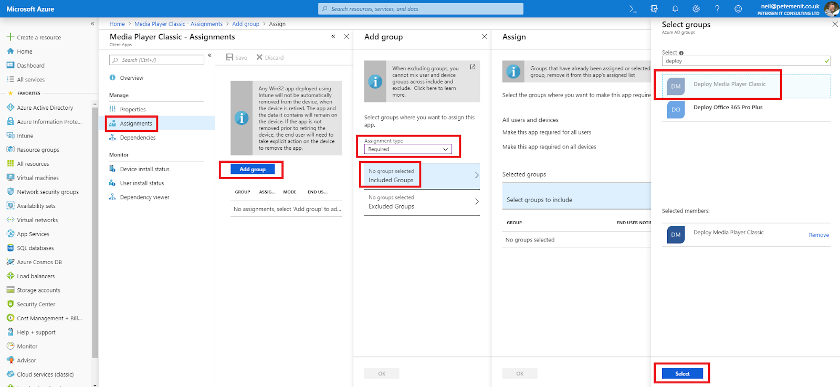Click the Network security groups icon
Screen dimensions: 840x387
(10, 192)
